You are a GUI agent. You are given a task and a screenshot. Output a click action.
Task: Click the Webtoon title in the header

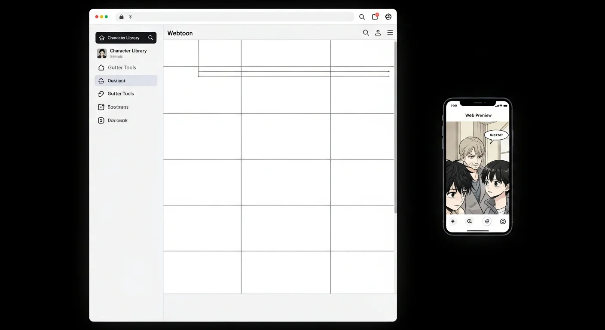coord(180,33)
